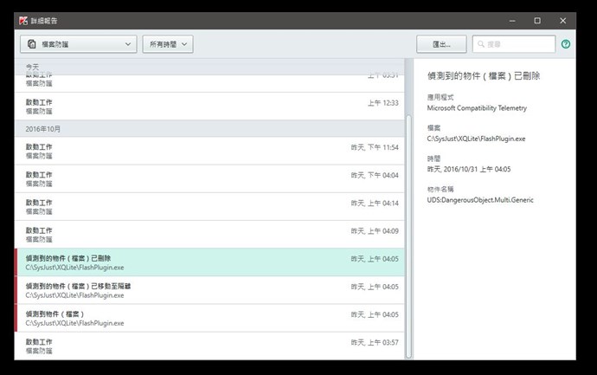This screenshot has height=375, width=597.
Task: Click the green help question mark icon
Action: click(566, 44)
